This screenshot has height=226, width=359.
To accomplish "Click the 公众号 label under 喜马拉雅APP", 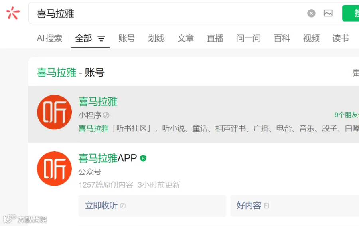I will click(90, 172).
